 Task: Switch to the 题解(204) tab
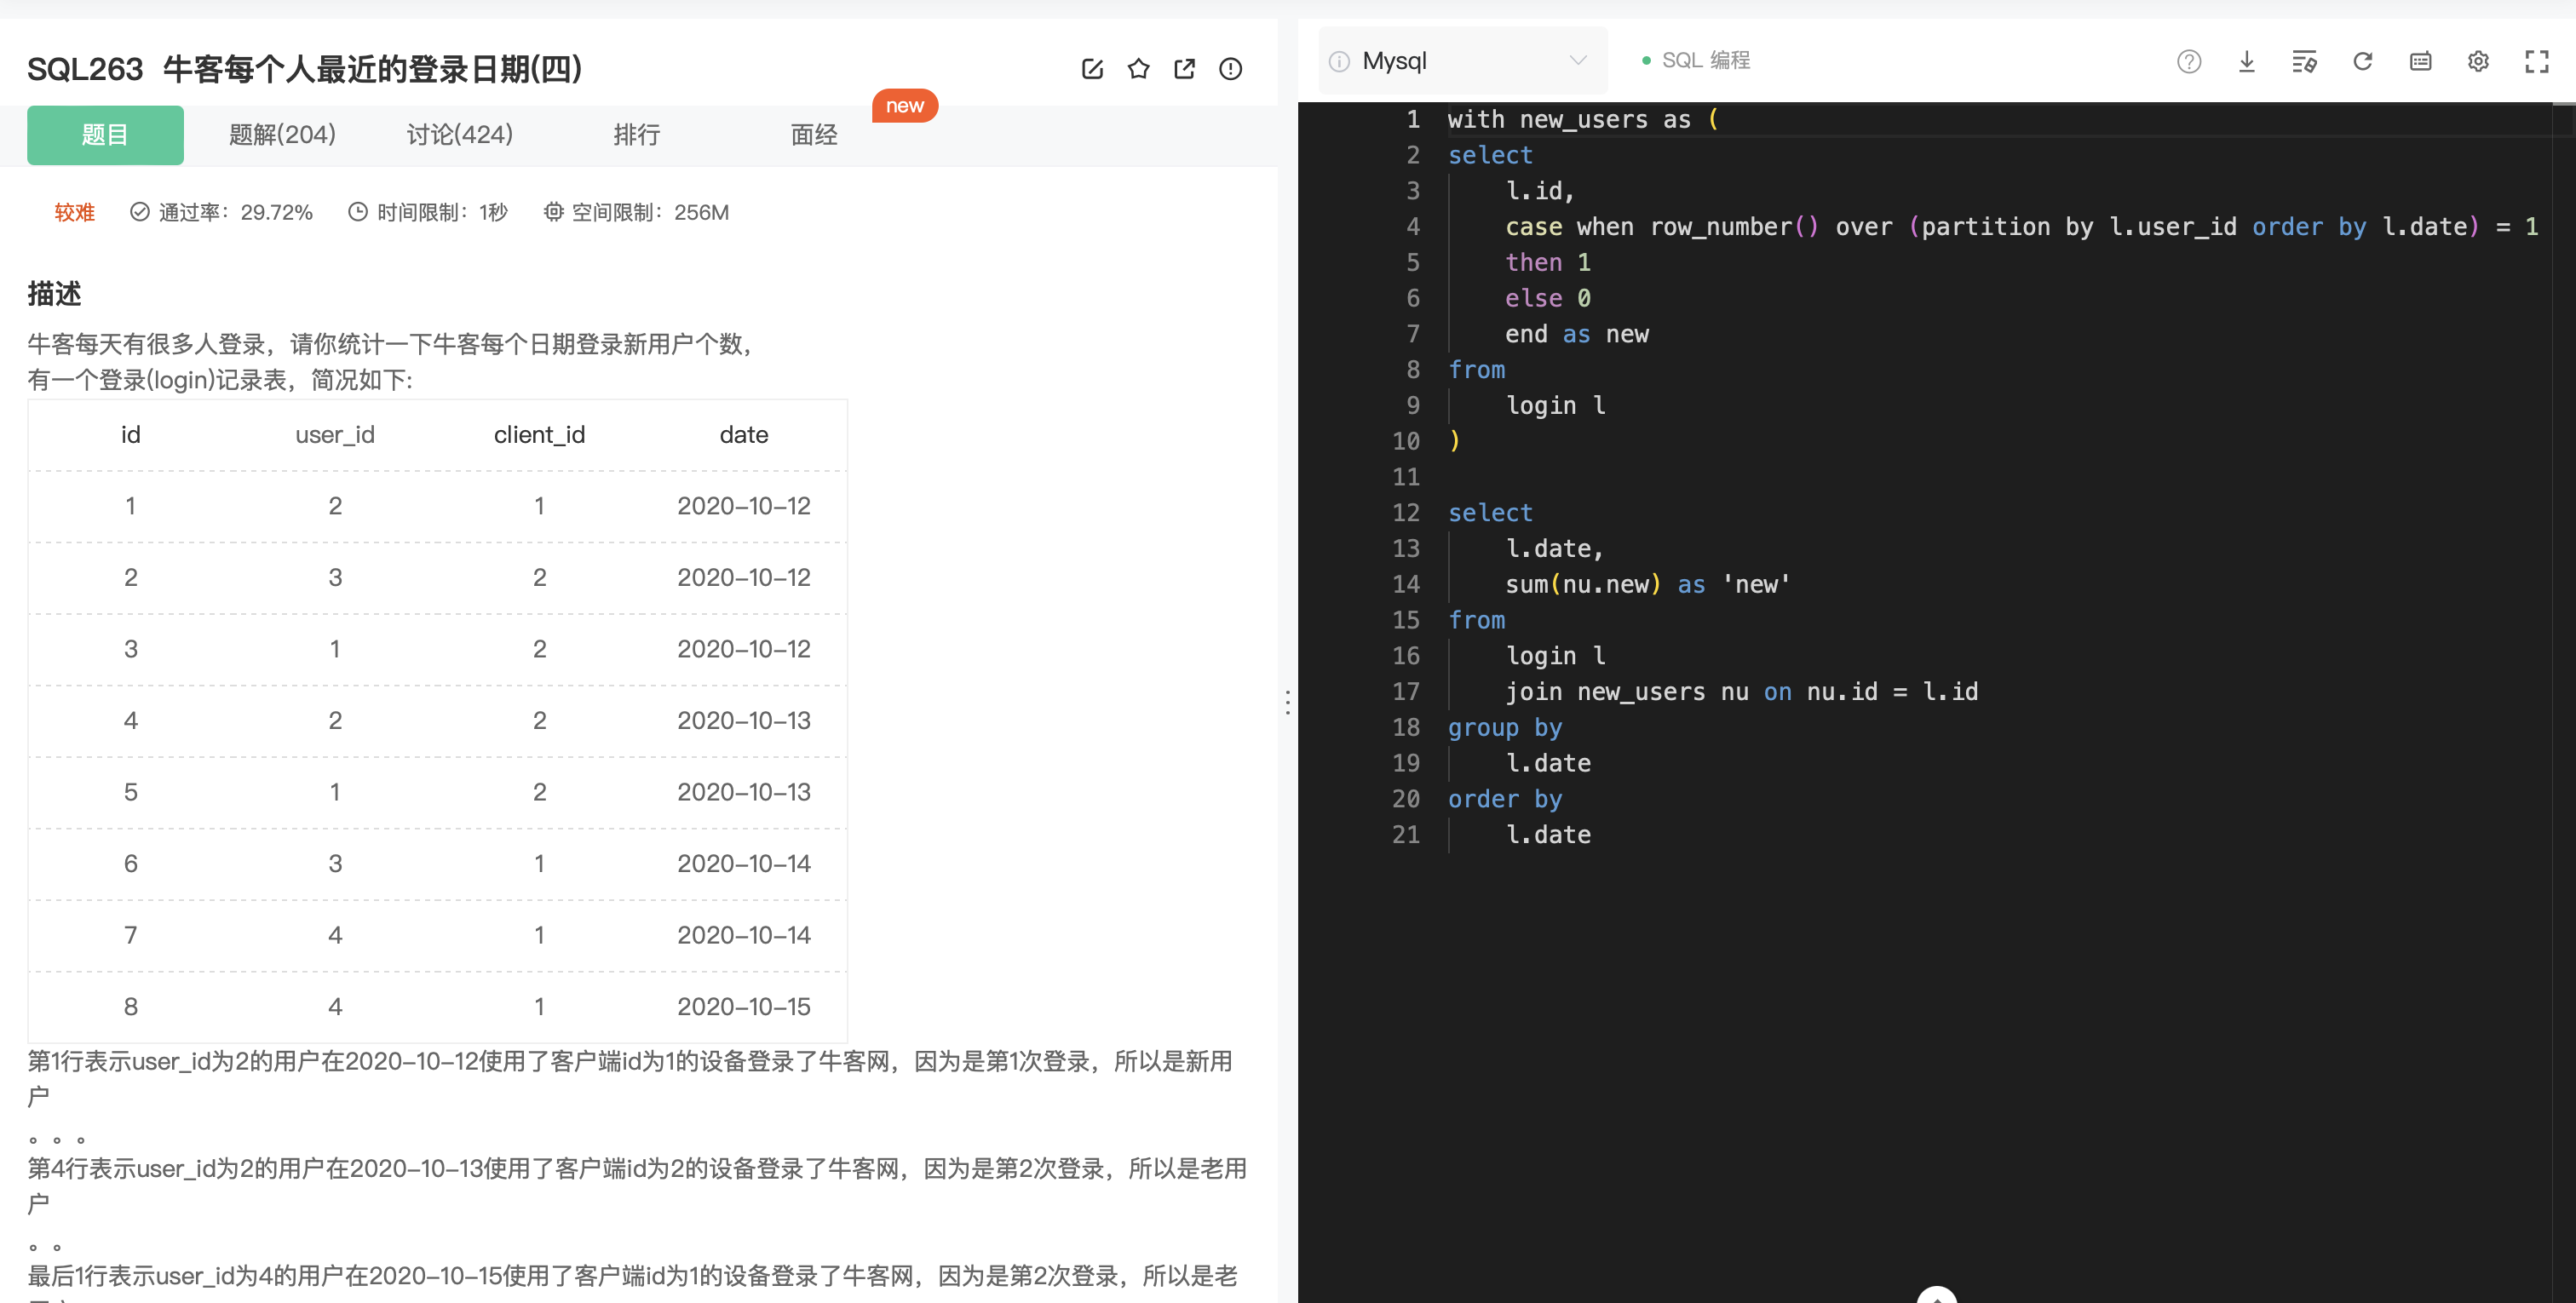[282, 135]
